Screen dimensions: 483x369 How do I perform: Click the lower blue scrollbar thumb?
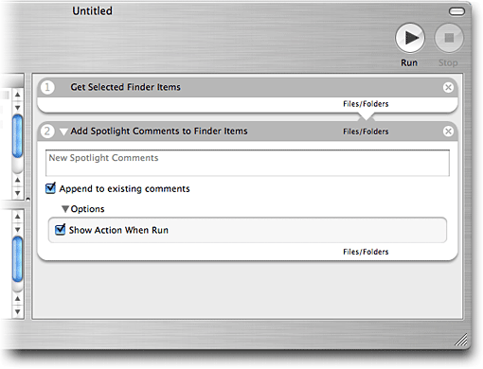[18, 259]
